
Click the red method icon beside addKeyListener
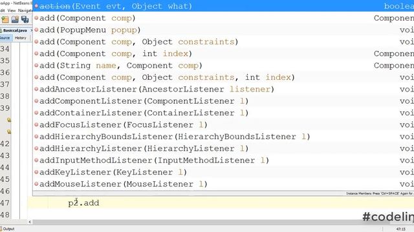(36, 172)
